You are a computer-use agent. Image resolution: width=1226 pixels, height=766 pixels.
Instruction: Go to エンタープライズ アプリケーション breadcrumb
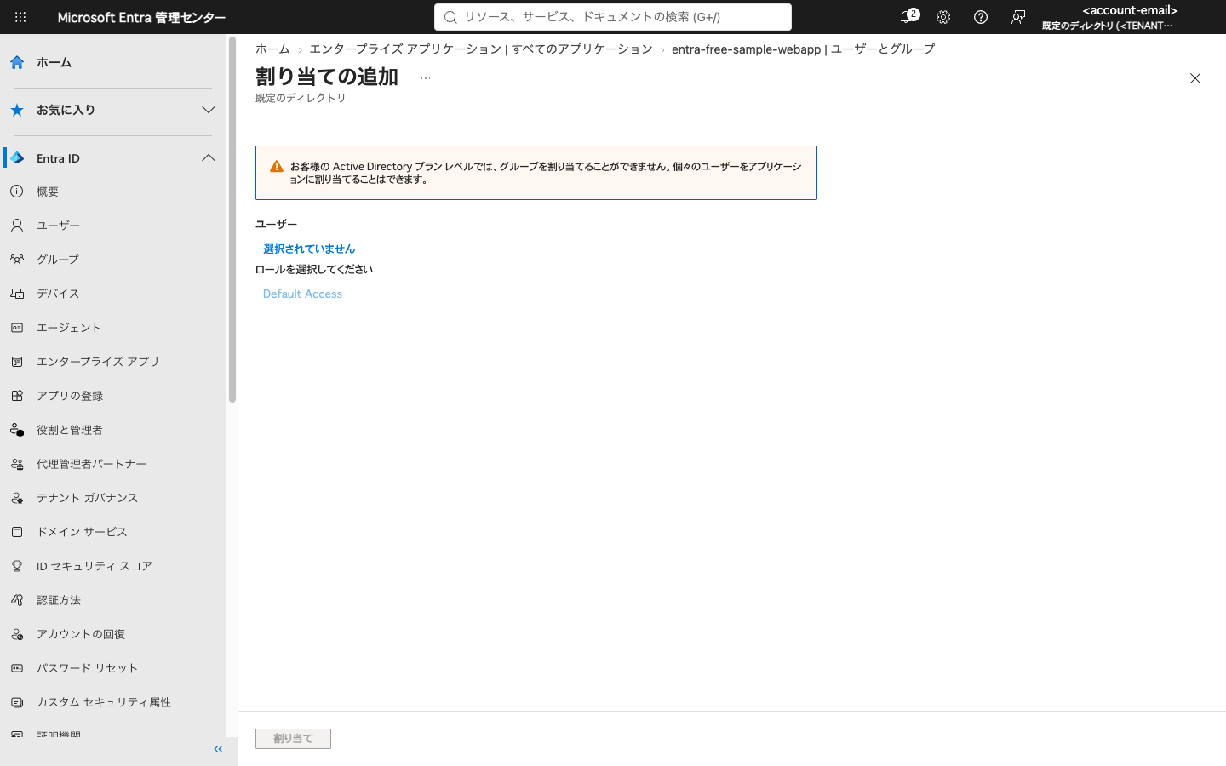pyautogui.click(x=481, y=49)
